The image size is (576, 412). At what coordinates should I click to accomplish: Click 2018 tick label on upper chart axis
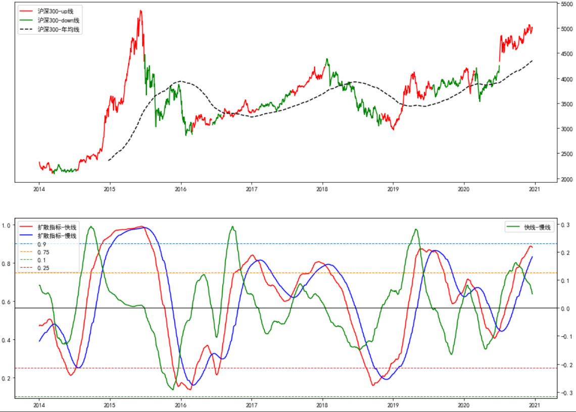[322, 190]
